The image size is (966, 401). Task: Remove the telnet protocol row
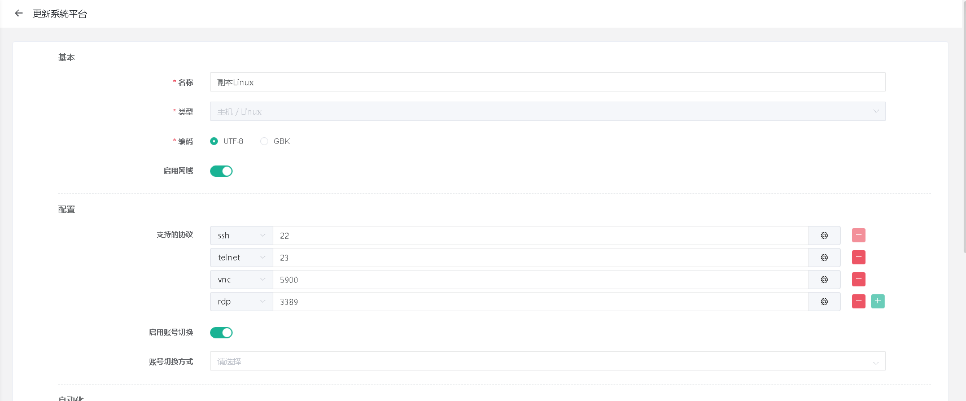point(859,257)
